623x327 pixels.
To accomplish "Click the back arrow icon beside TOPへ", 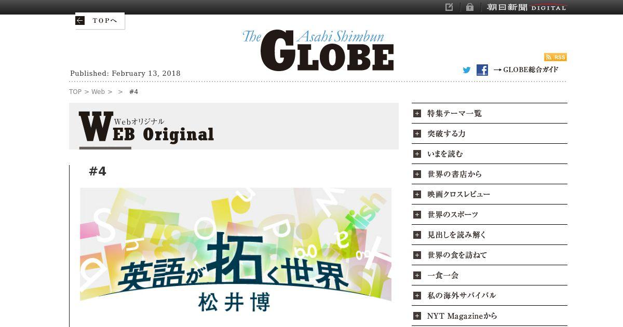I will [79, 21].
